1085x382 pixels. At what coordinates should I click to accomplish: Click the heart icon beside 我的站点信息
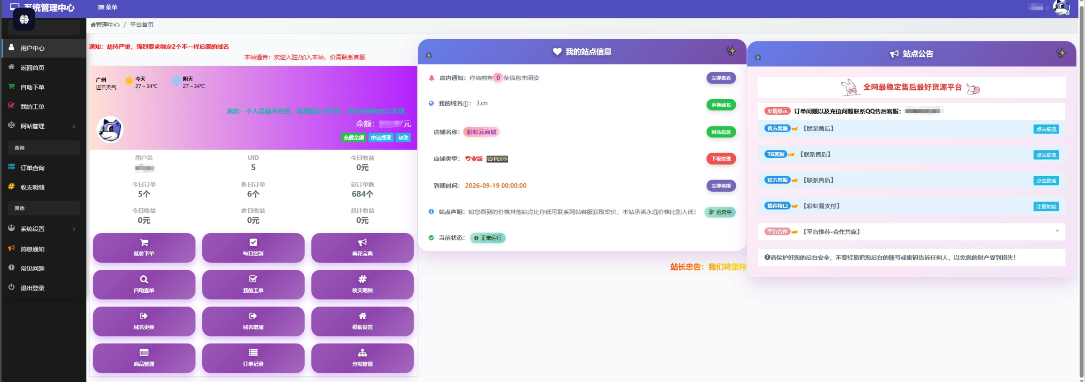pos(557,52)
